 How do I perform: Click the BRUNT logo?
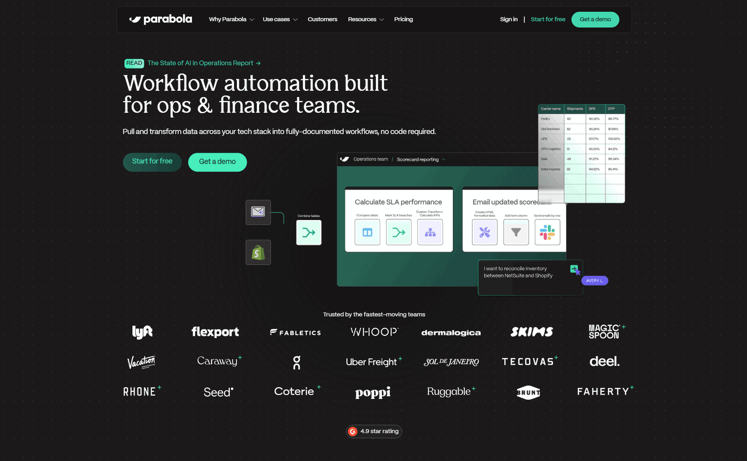coord(529,392)
